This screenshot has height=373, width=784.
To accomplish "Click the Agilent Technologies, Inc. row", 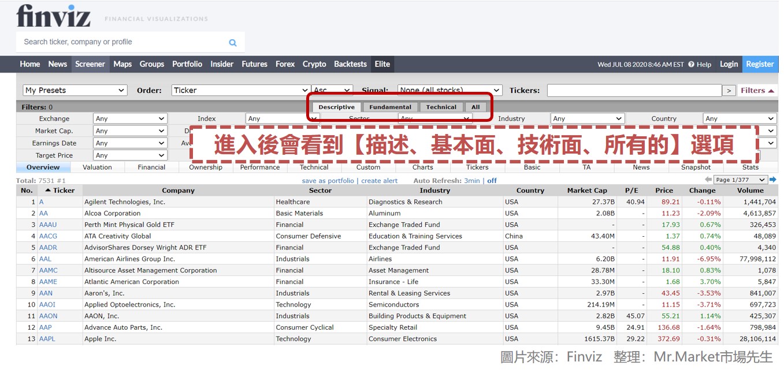I will click(x=397, y=202).
